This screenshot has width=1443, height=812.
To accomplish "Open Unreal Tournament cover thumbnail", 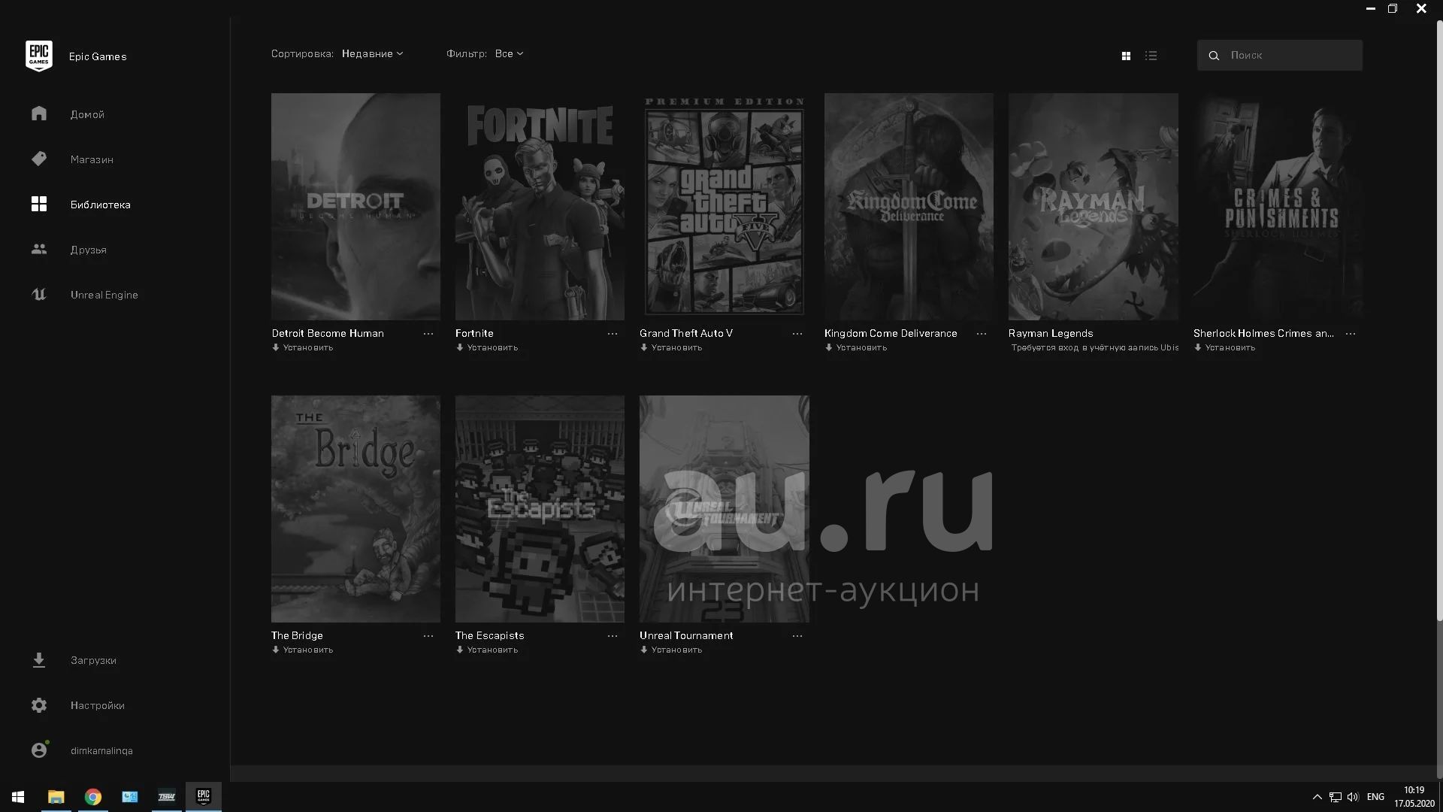I will (x=725, y=509).
